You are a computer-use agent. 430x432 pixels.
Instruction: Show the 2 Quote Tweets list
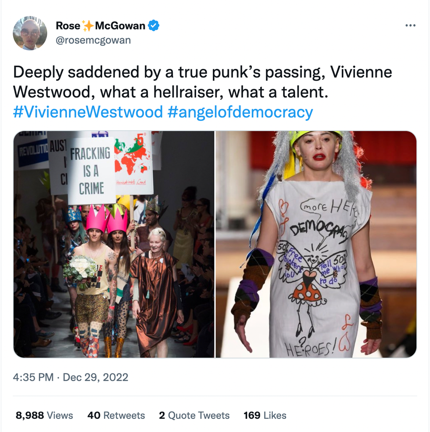click(194, 415)
